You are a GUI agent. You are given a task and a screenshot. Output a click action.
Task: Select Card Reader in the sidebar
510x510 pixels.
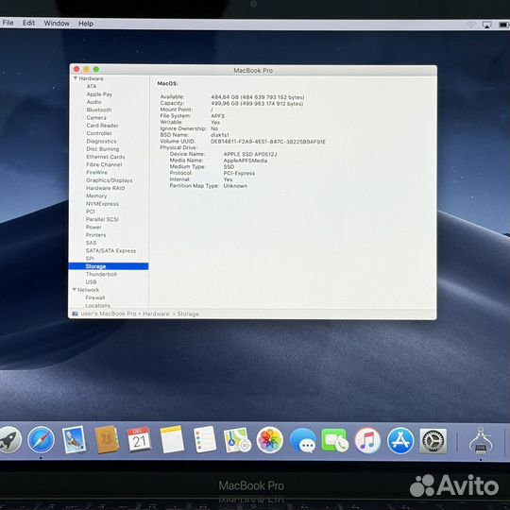point(102,126)
